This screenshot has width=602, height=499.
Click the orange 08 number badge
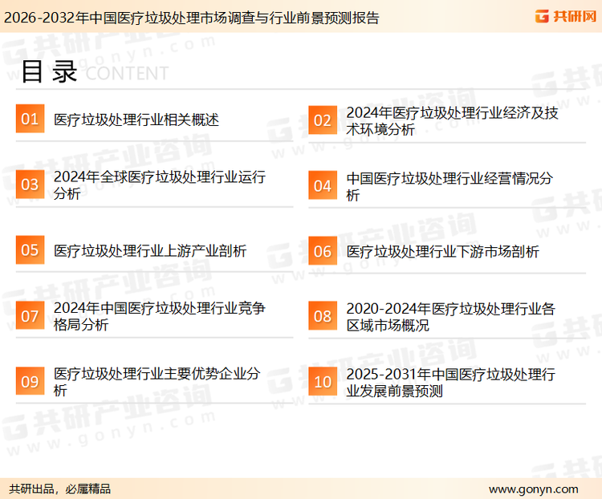323,316
